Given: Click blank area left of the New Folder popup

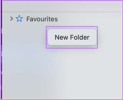Looking at the screenshot, I should click(x=25, y=37).
